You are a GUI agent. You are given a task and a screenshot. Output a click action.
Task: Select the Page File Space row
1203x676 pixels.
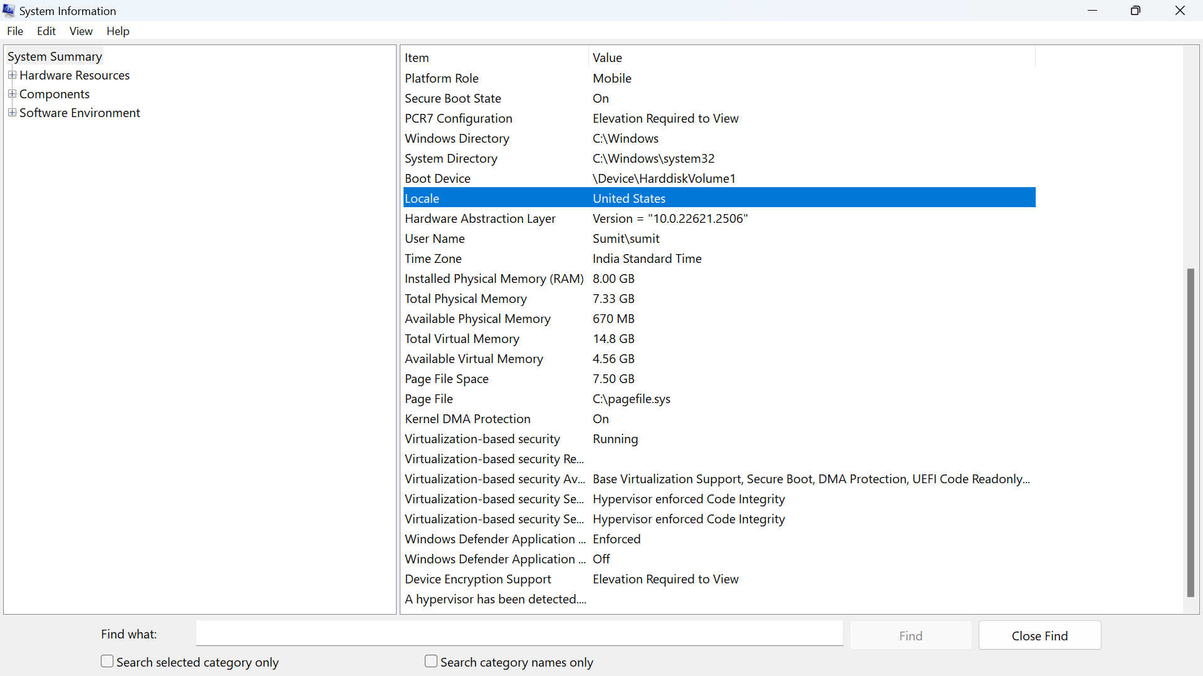[x=719, y=379]
